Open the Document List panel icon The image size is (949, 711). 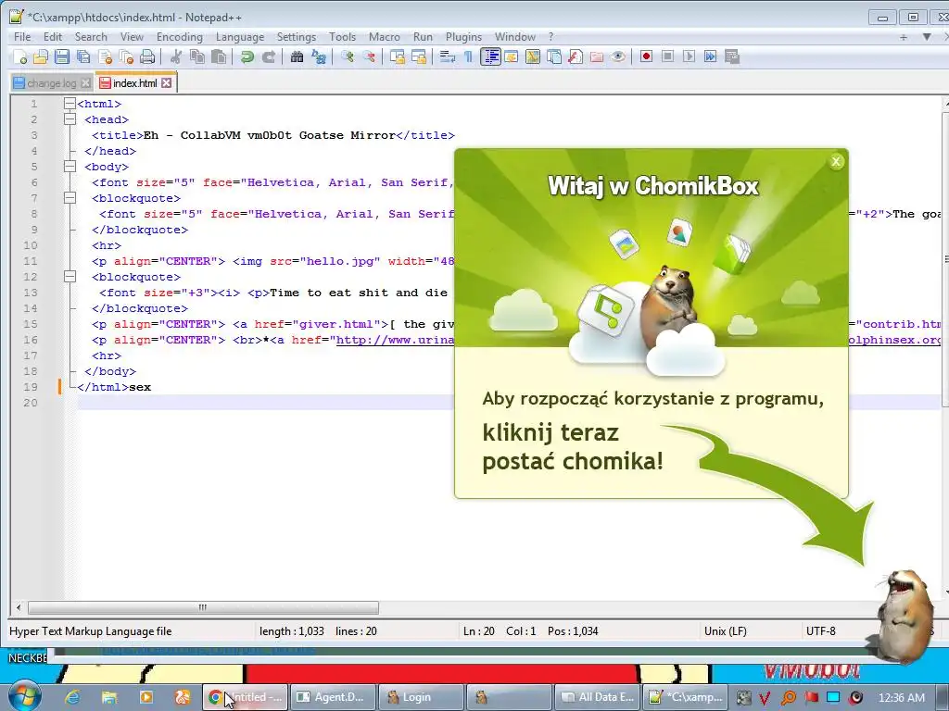pyautogui.click(x=554, y=56)
